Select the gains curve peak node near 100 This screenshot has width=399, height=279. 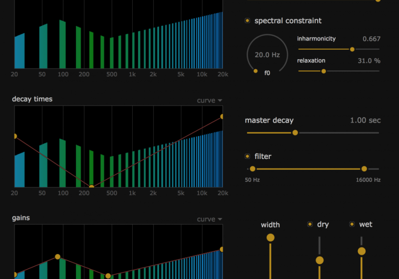pyautogui.click(x=57, y=257)
